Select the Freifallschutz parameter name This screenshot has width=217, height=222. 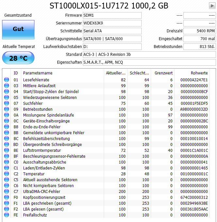click(35, 215)
